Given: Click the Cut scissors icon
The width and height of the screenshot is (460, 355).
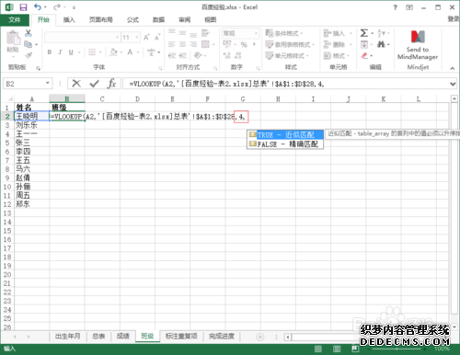Looking at the screenshot, I should 29,33.
